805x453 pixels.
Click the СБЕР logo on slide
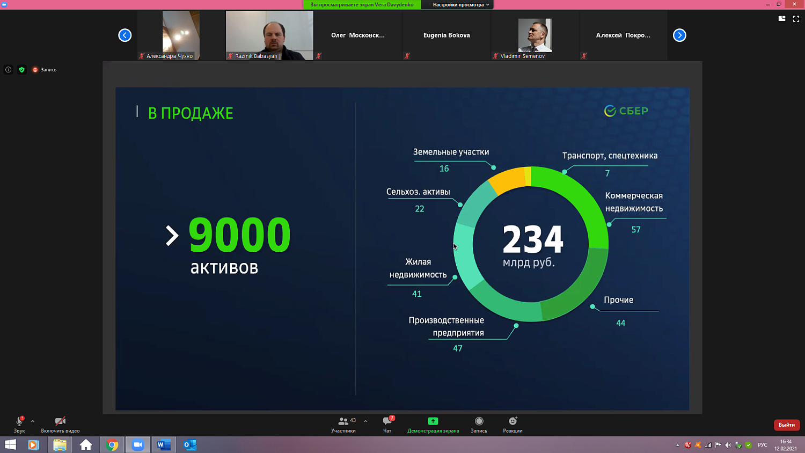point(626,111)
